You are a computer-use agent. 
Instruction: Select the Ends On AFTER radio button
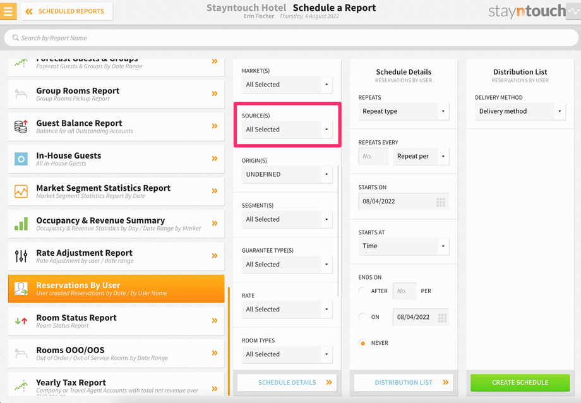click(362, 291)
